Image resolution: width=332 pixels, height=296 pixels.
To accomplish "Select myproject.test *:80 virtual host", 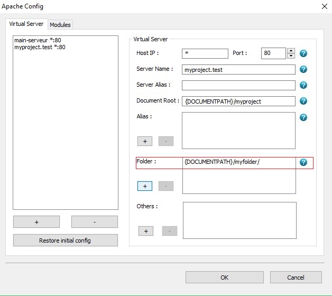I will point(40,47).
